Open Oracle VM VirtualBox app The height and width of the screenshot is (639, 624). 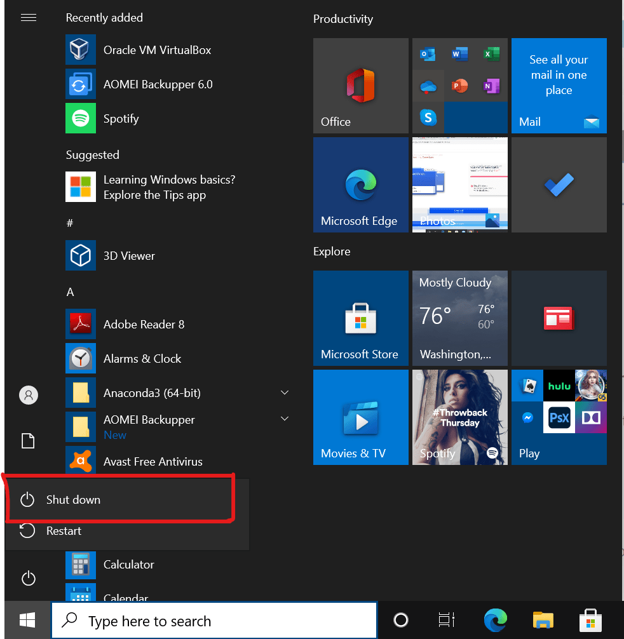(x=157, y=50)
